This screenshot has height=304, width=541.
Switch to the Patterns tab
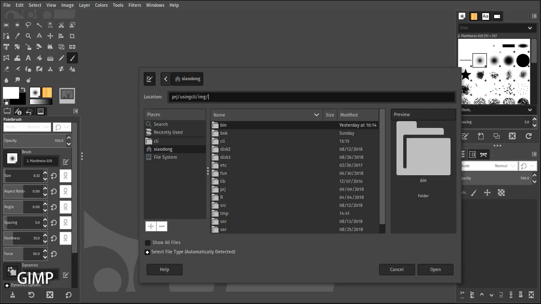pos(474,16)
